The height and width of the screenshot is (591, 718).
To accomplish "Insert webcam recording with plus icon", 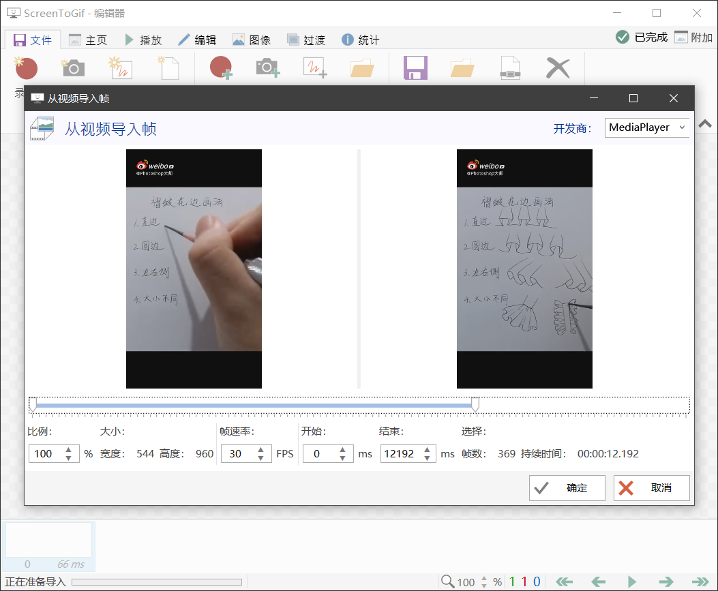I will 268,68.
